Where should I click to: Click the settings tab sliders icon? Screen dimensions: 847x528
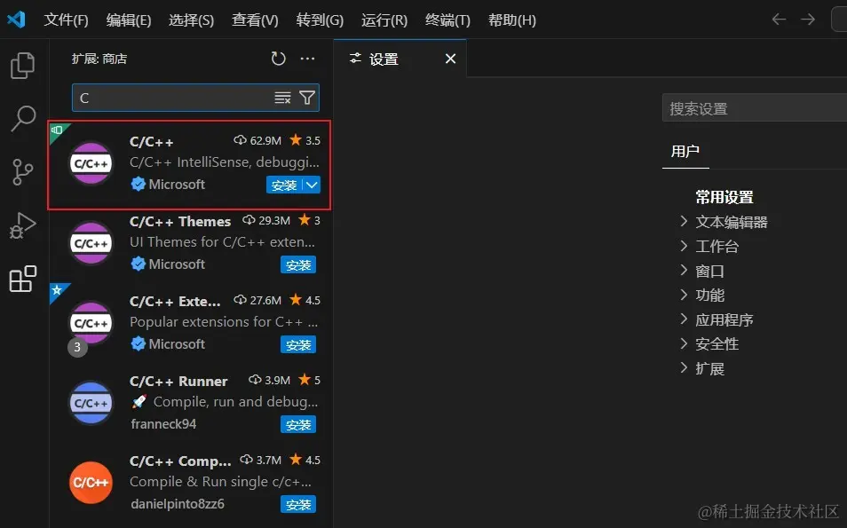pyautogui.click(x=355, y=59)
